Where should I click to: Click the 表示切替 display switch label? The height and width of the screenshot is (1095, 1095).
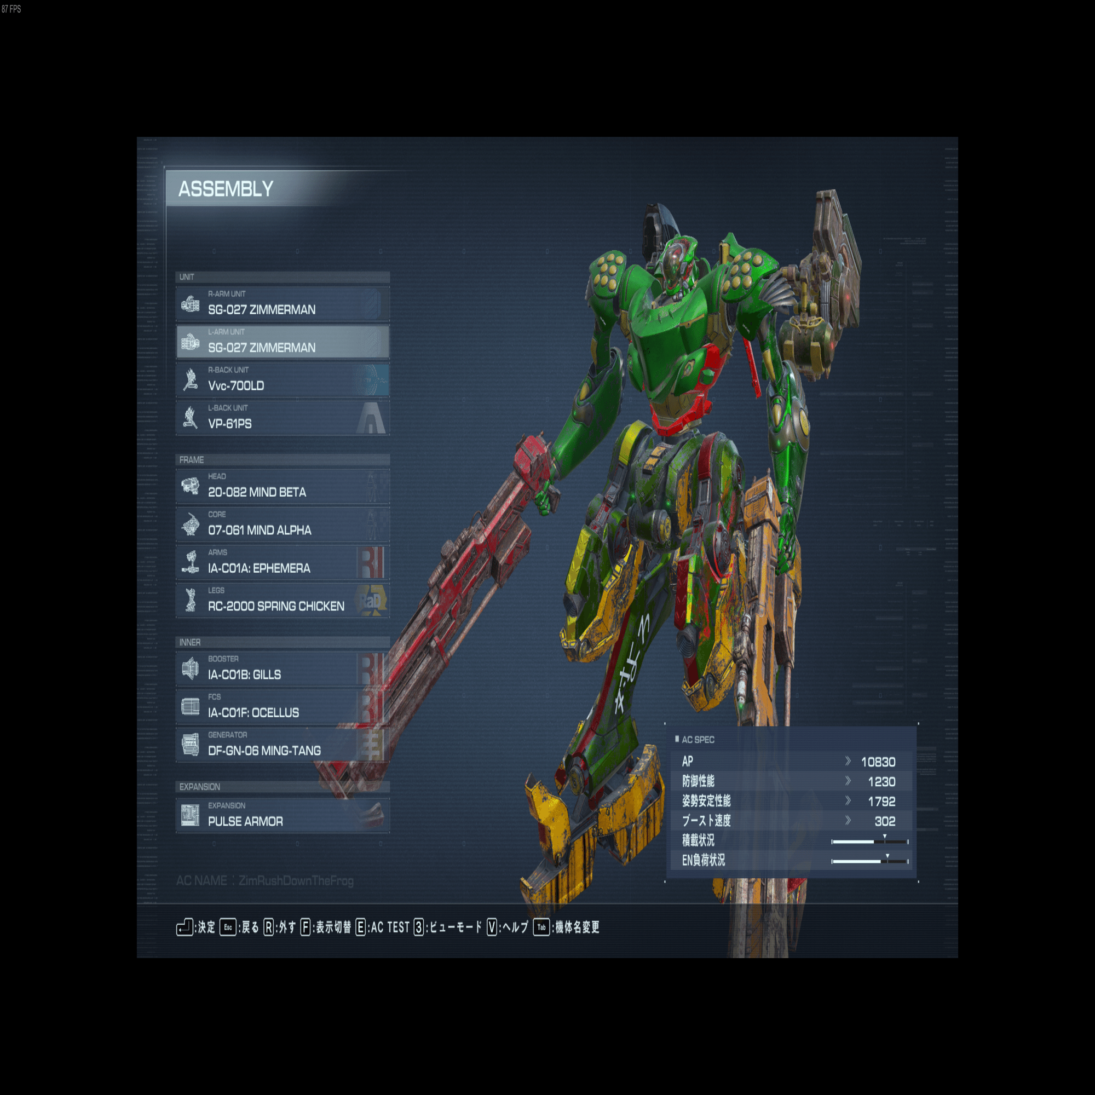(x=333, y=928)
